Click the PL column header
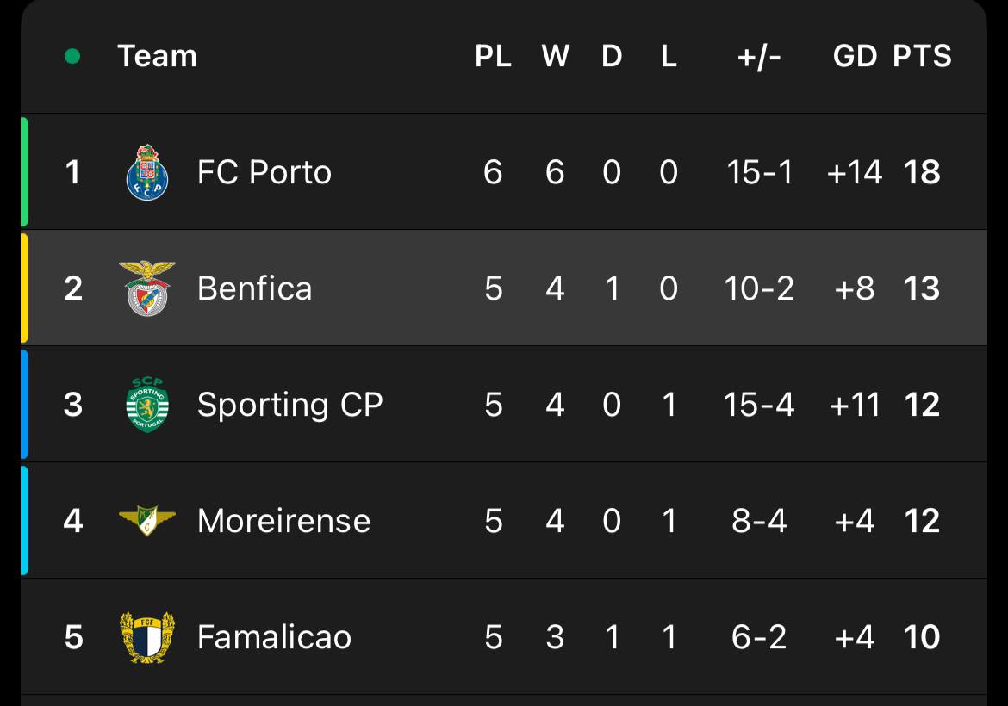This screenshot has height=706, width=1008. tap(493, 57)
